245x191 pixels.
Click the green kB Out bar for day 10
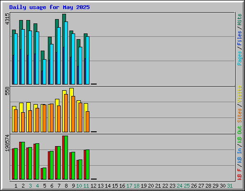(80, 170)
